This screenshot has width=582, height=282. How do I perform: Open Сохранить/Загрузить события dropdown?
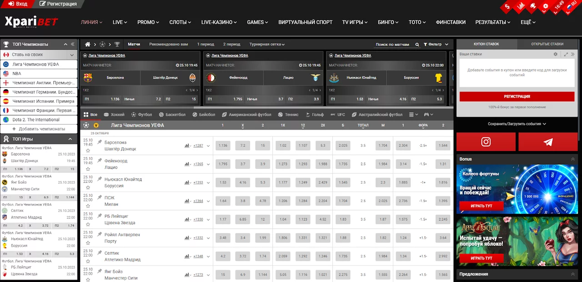(x=517, y=124)
